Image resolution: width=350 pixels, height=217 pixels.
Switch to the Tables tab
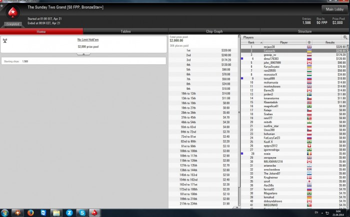pos(125,31)
